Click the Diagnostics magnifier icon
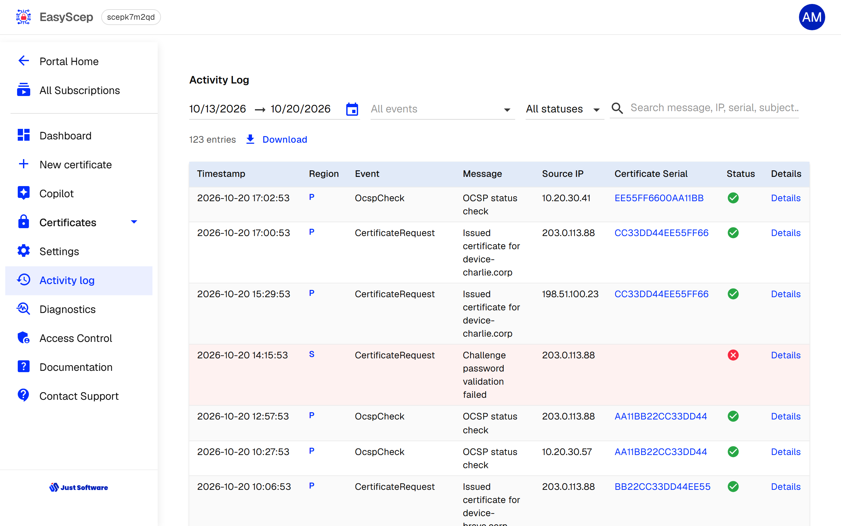Image resolution: width=841 pixels, height=526 pixels. pos(24,309)
